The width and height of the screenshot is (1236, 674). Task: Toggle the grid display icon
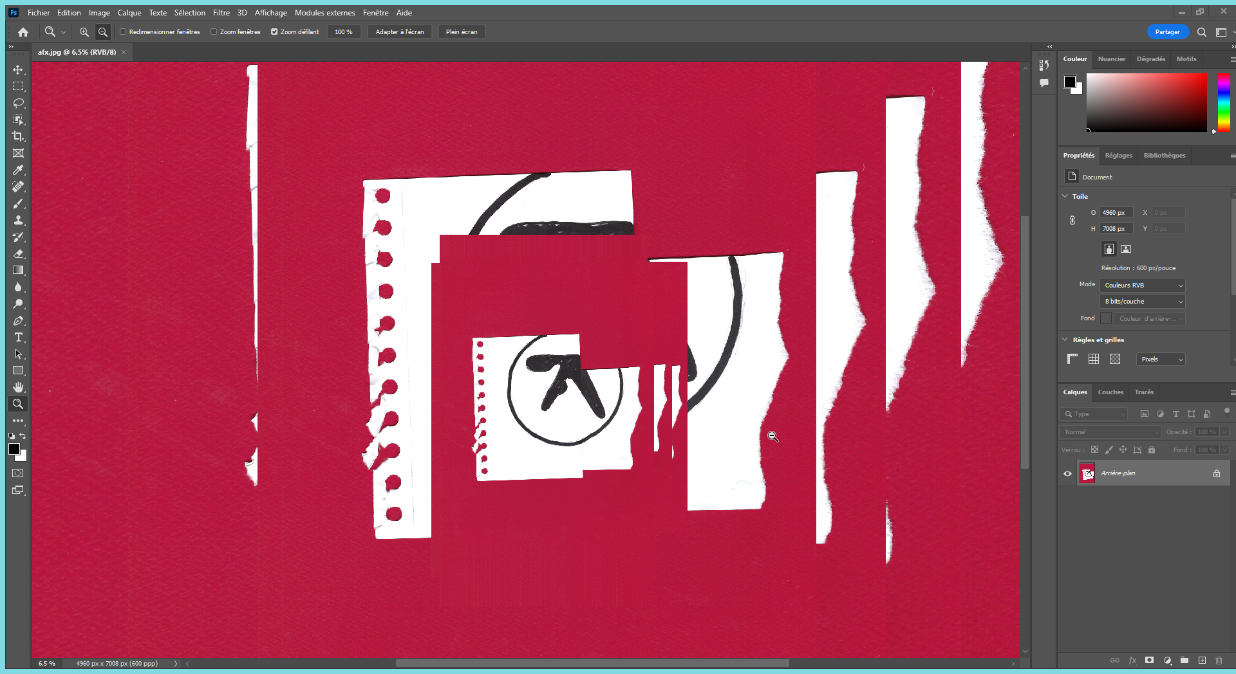point(1094,360)
